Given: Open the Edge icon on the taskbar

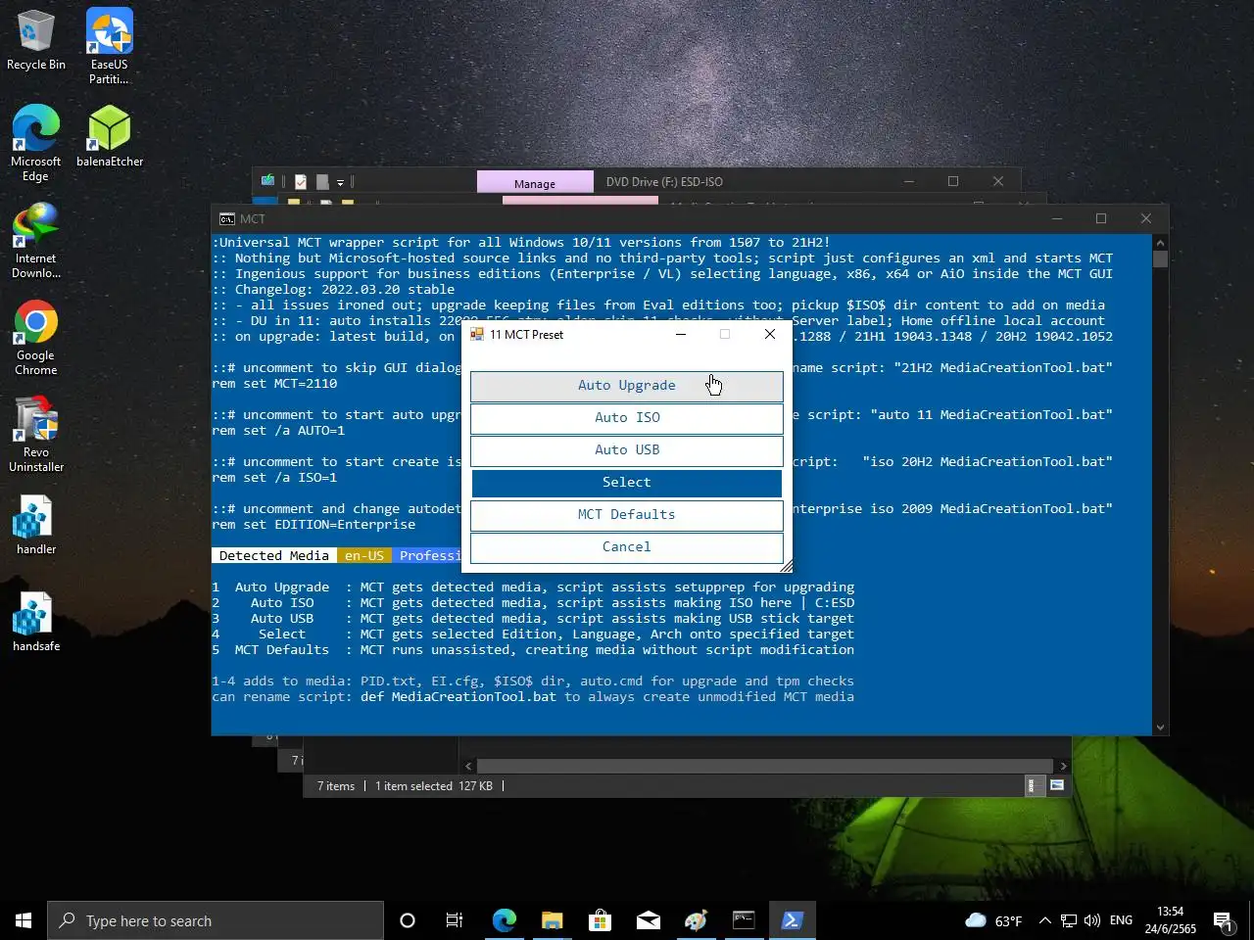Looking at the screenshot, I should pyautogui.click(x=504, y=920).
